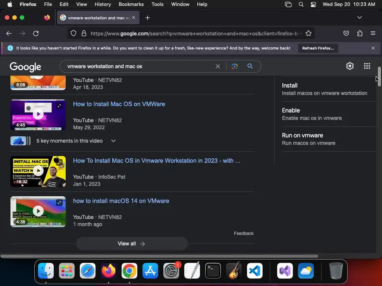The image size is (382, 286).
Task: Save page to Pocket
Action: [346, 33]
